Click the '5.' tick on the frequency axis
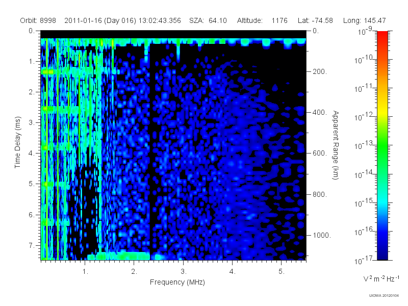The width and height of the screenshot is (408, 306). pos(282,272)
